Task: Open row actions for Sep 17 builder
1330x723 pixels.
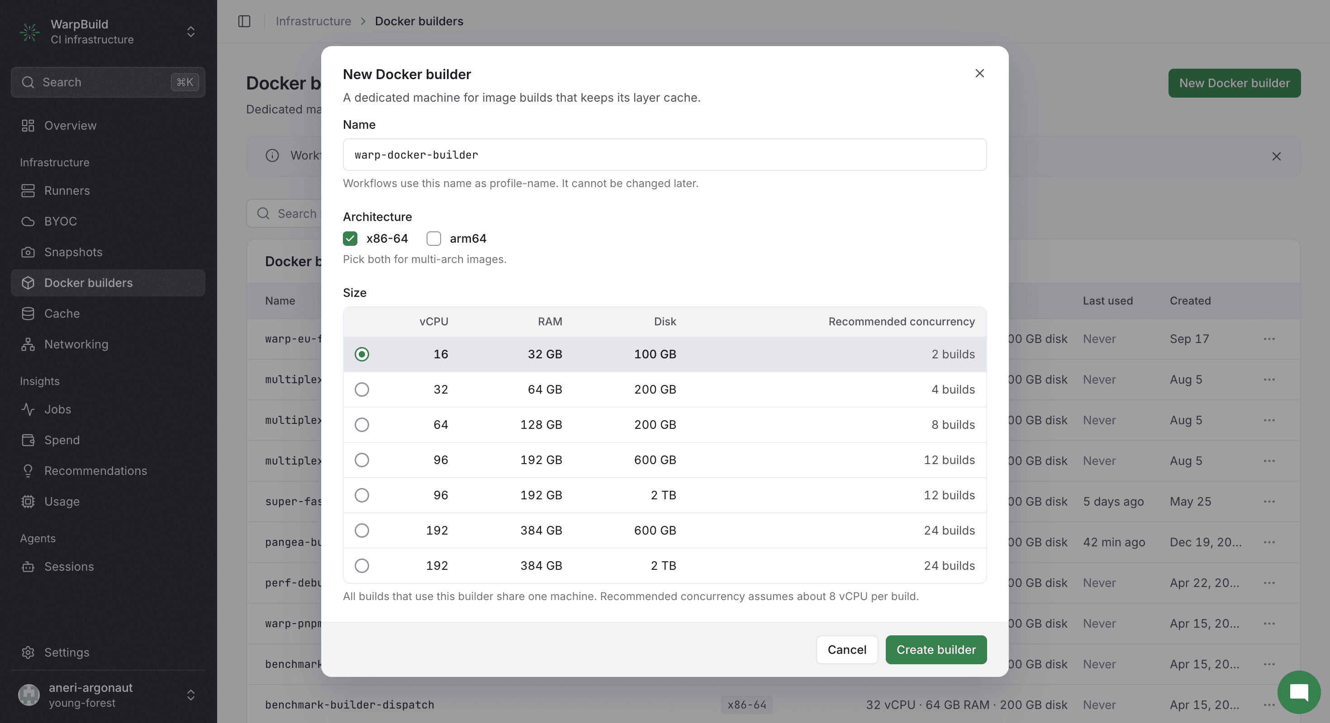Action: [x=1269, y=339]
